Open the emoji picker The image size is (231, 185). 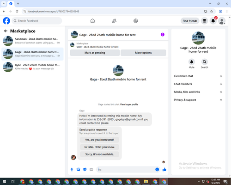click(157, 170)
